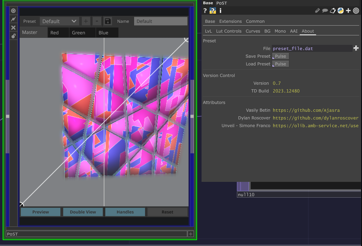362x246 pixels.
Task: Click the plus icon at PoST node bottom
Action: (190, 234)
